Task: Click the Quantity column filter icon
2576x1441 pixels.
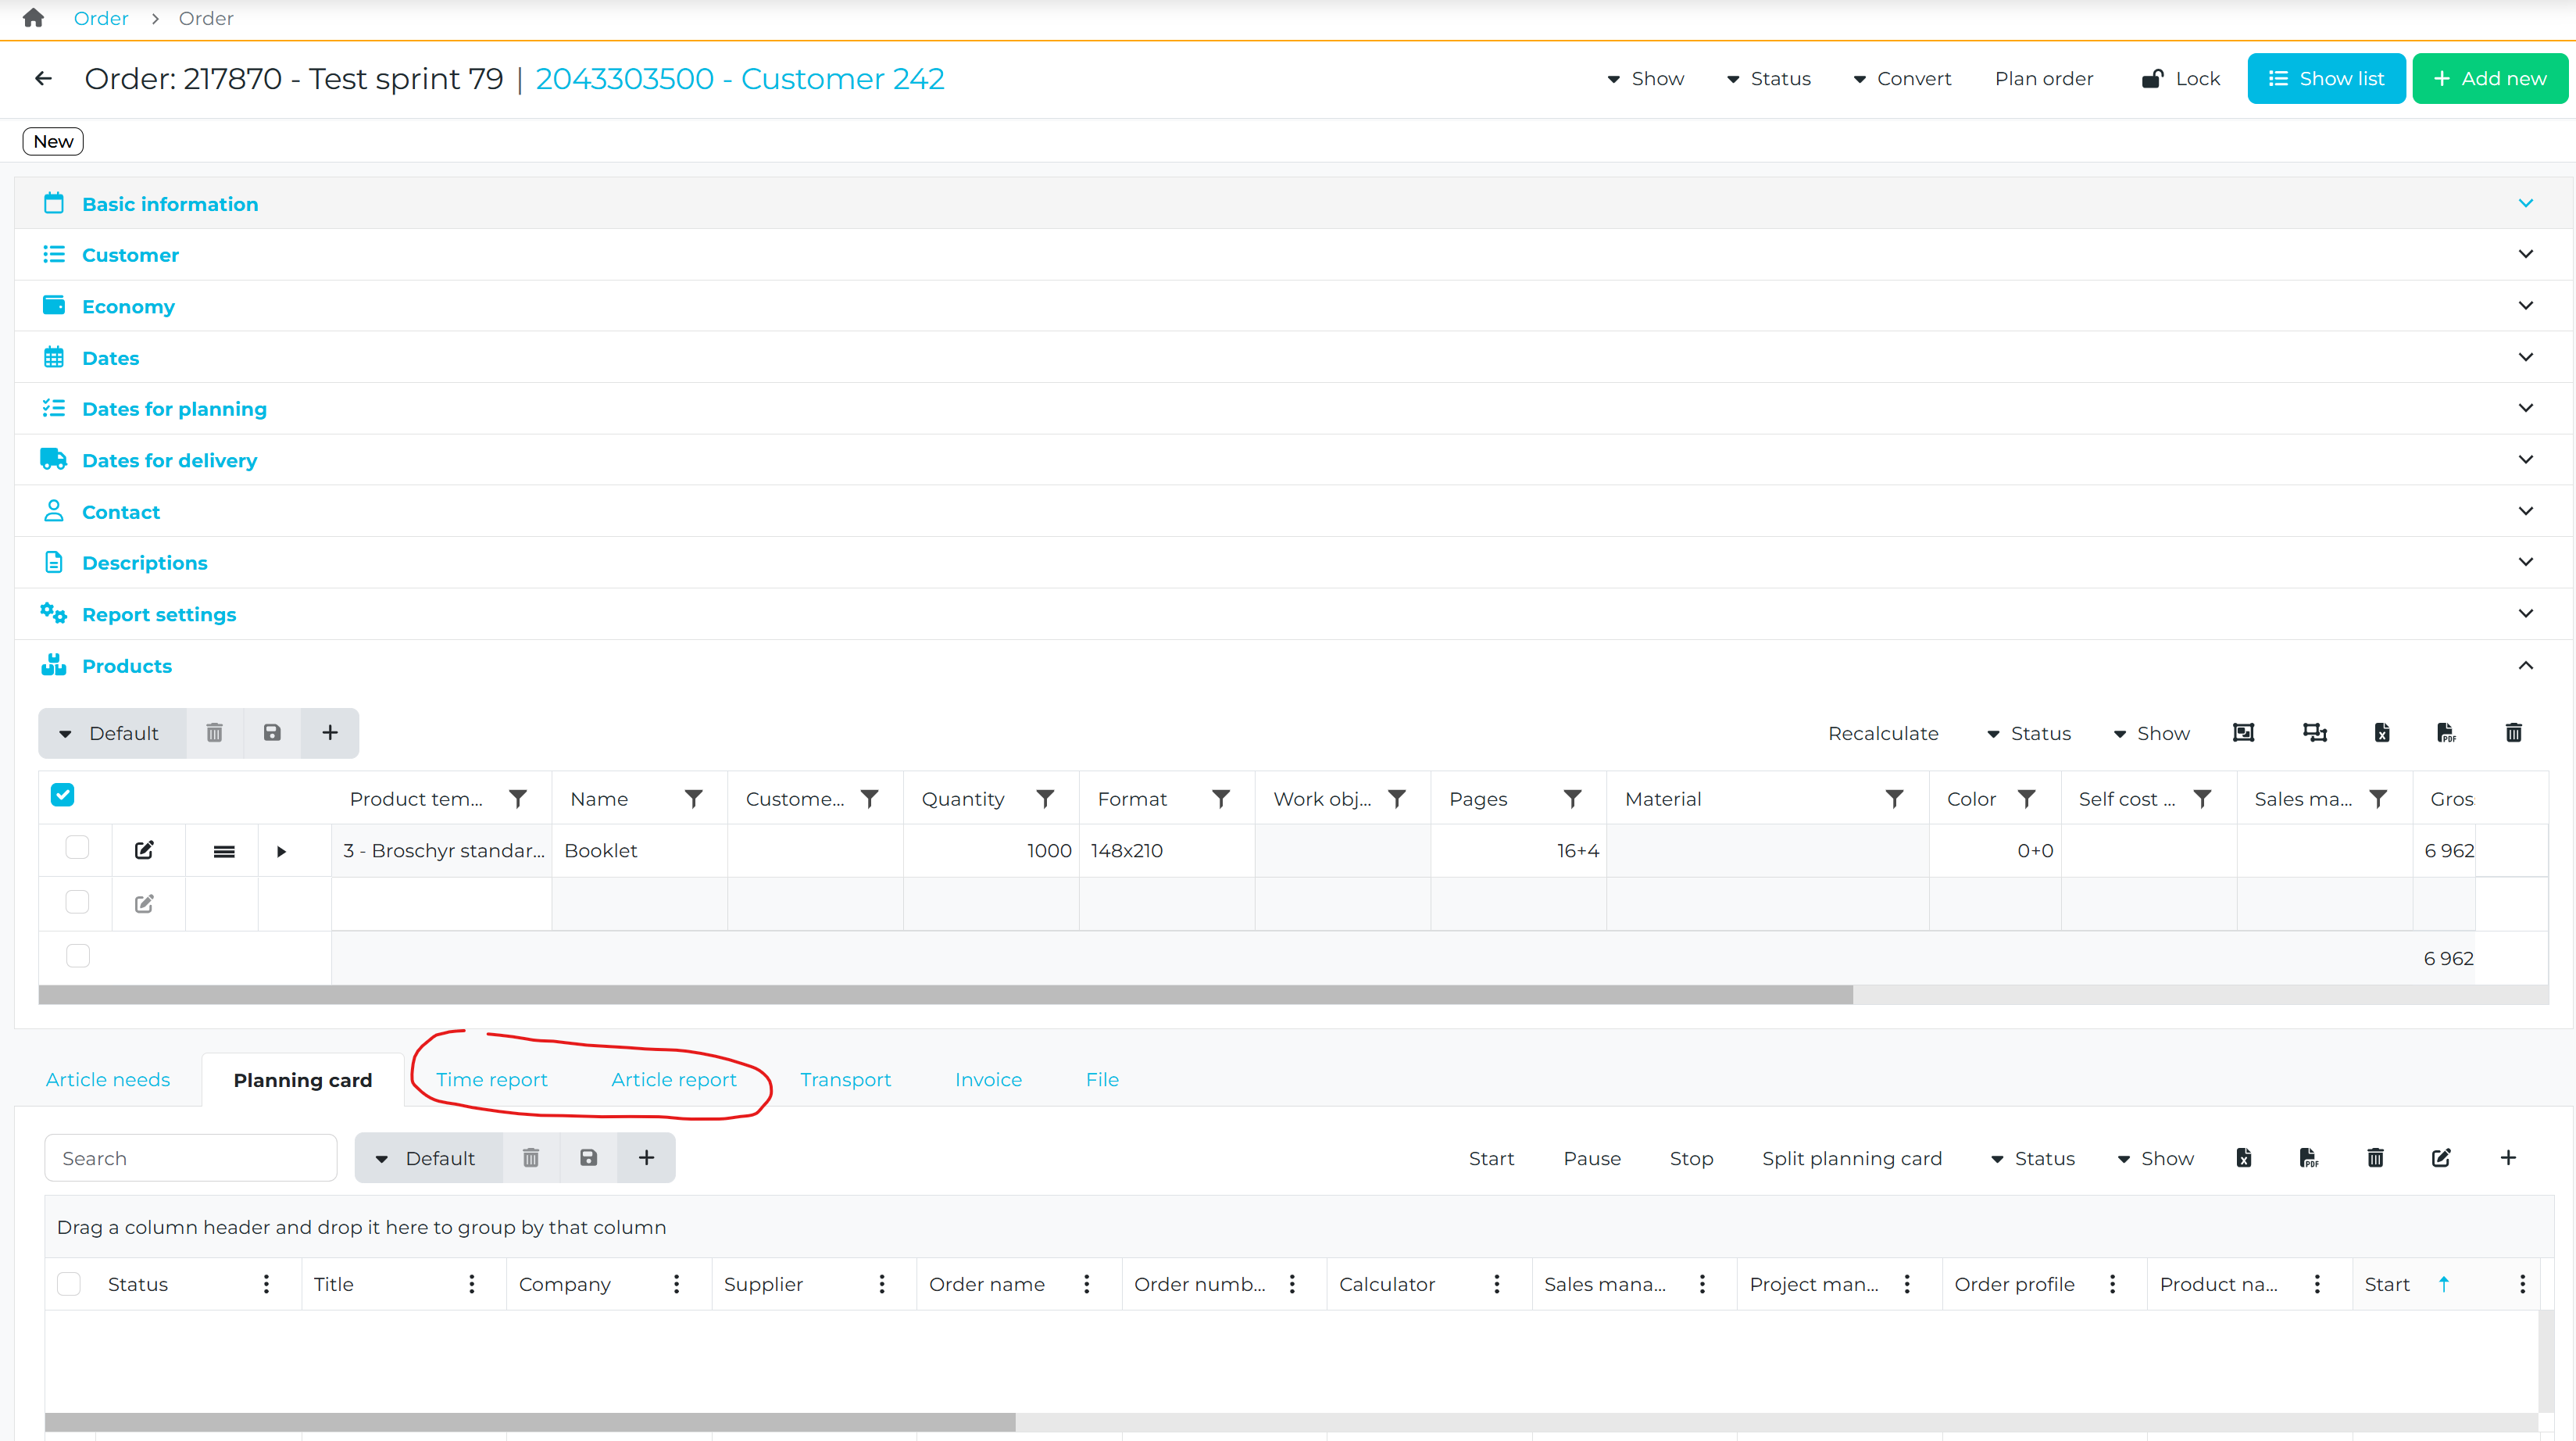Action: point(1045,799)
